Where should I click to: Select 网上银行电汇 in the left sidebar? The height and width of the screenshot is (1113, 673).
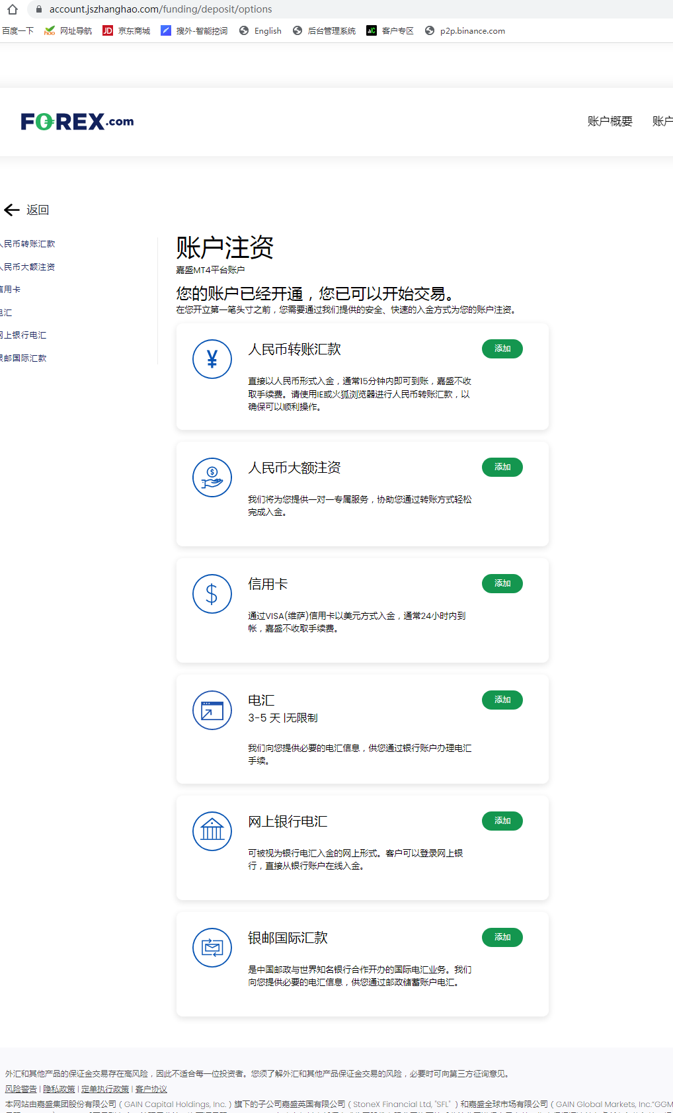coord(23,335)
